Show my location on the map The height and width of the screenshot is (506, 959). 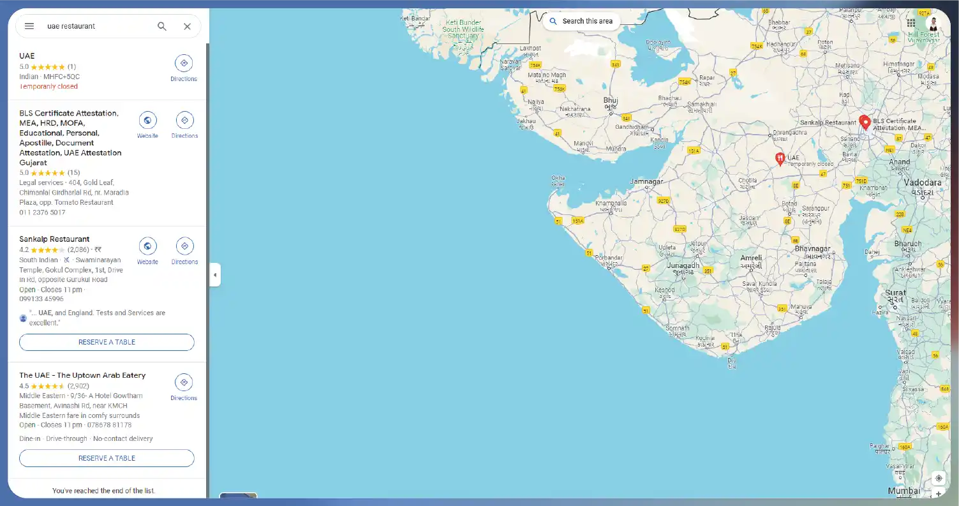click(938, 478)
